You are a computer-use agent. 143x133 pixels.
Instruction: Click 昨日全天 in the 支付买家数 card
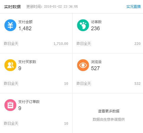coord(11,84)
